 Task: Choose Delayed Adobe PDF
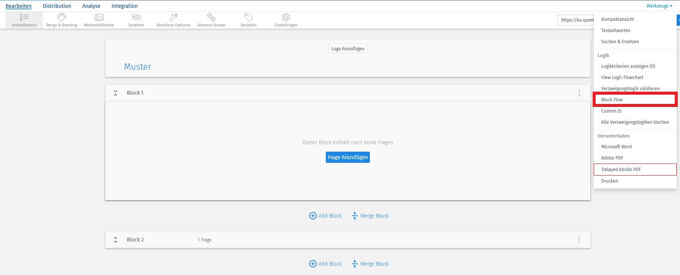click(x=635, y=170)
